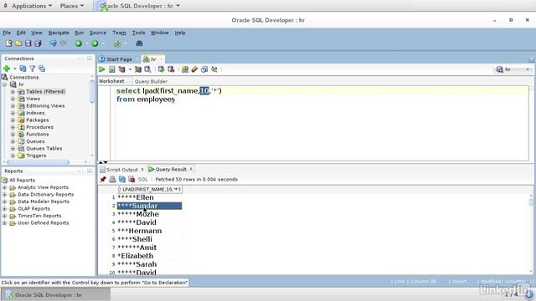Click the Save All icon in main toolbar

coord(38,43)
